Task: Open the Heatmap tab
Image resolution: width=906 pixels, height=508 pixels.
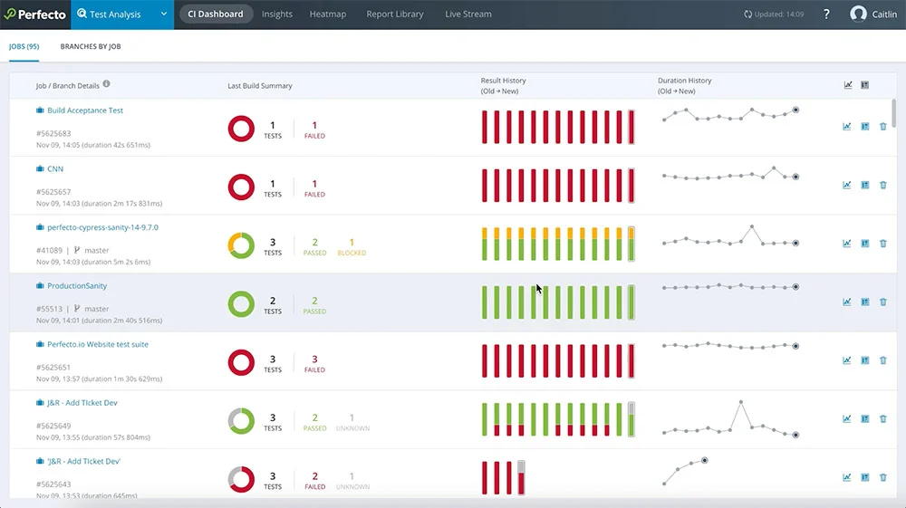Action: tap(326, 14)
